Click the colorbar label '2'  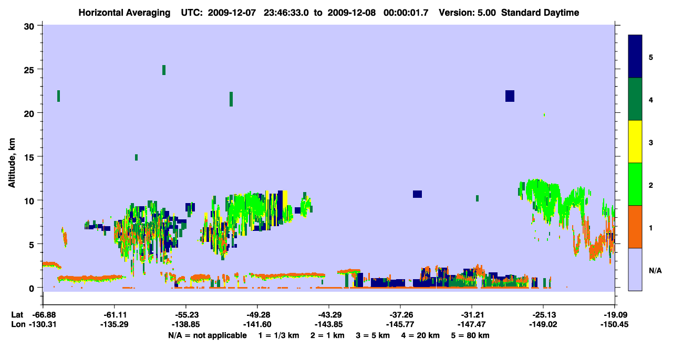click(x=651, y=185)
